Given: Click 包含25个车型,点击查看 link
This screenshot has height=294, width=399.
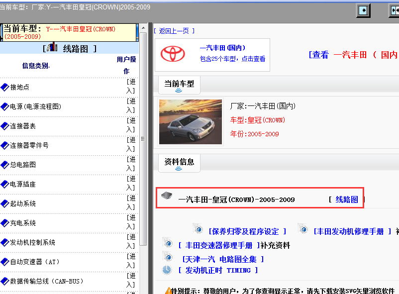Looking at the screenshot, I should (x=232, y=59).
